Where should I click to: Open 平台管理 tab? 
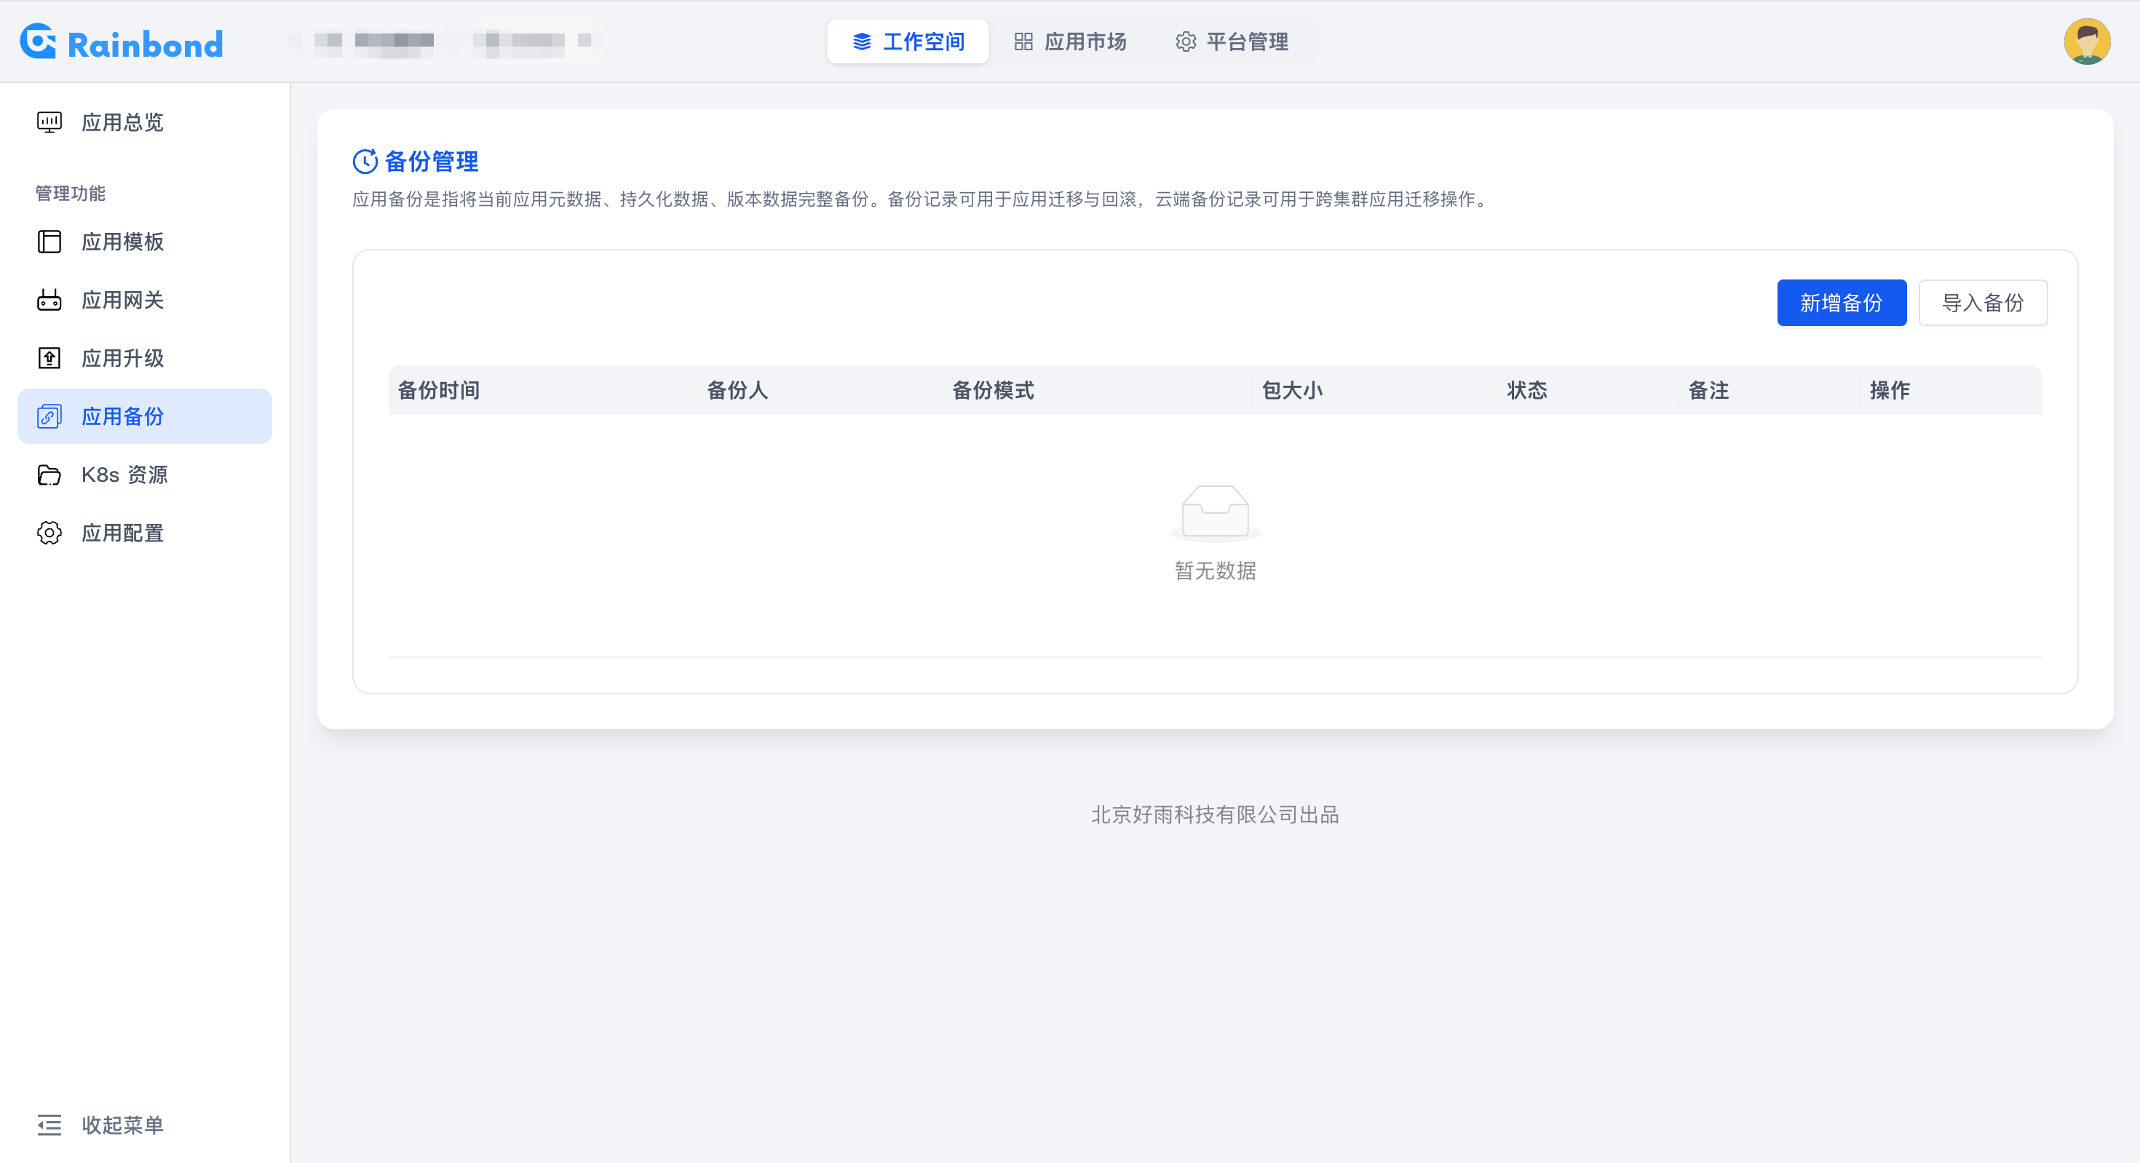(1232, 41)
